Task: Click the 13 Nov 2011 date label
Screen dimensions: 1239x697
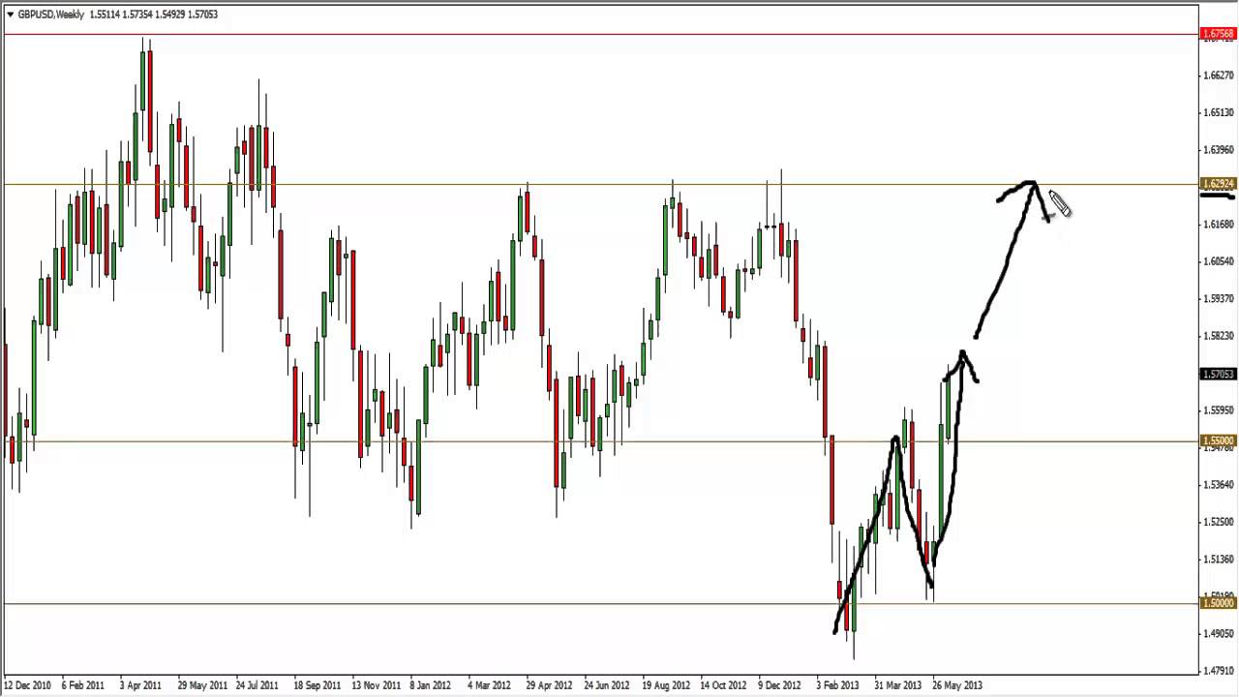Action: pyautogui.click(x=376, y=685)
